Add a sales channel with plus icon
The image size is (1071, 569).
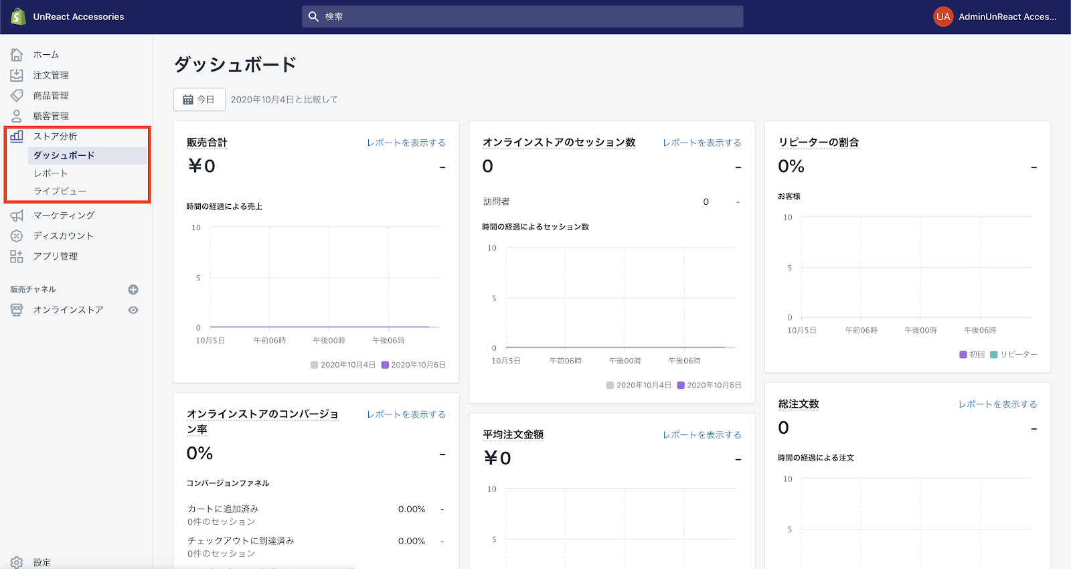(133, 290)
